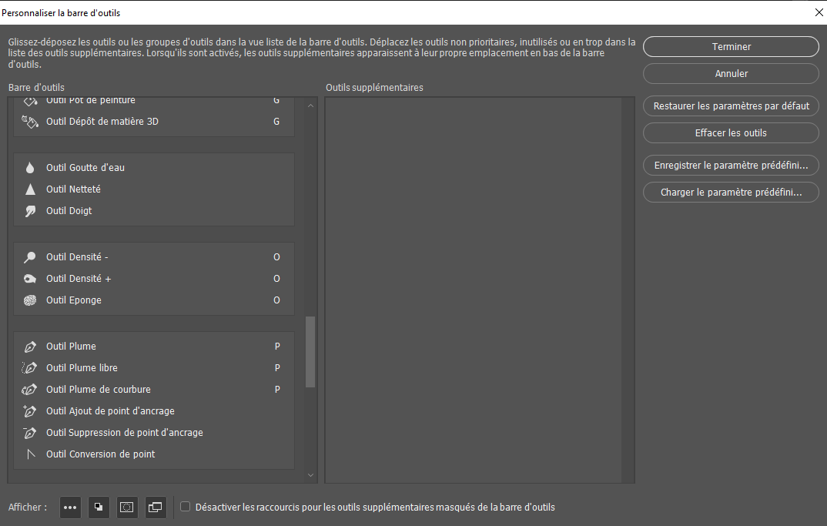Click the Effacer les outils button
The height and width of the screenshot is (526, 827).
[731, 132]
